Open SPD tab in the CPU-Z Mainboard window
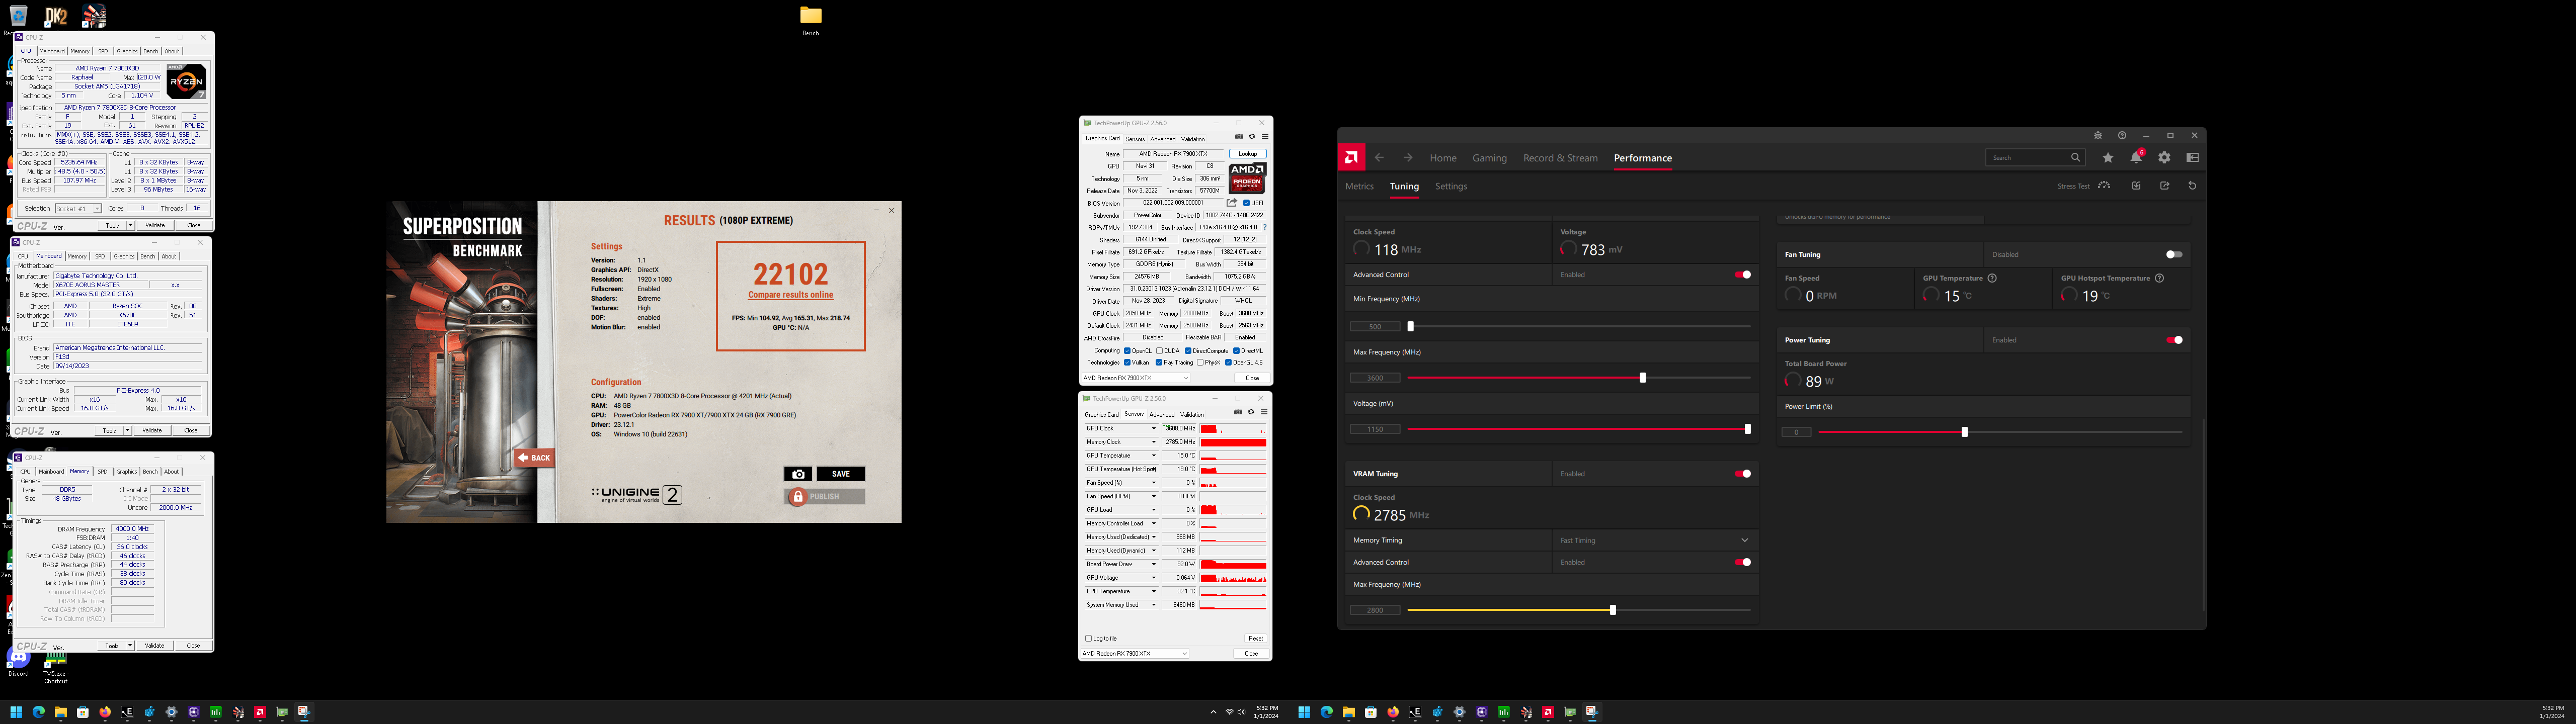 point(99,256)
